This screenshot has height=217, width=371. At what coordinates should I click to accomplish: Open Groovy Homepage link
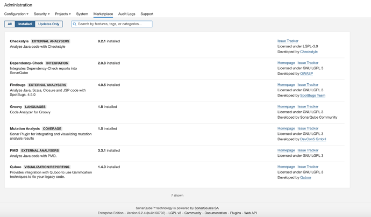[286, 106]
